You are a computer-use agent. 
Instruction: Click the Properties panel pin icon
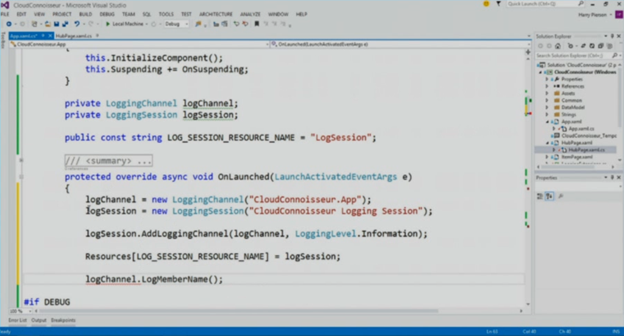pos(612,178)
